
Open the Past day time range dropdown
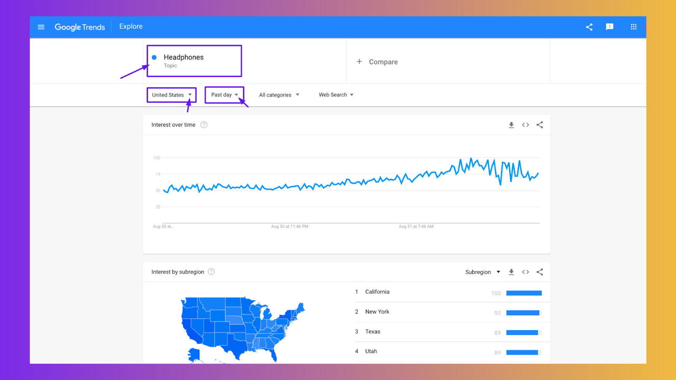click(x=224, y=95)
